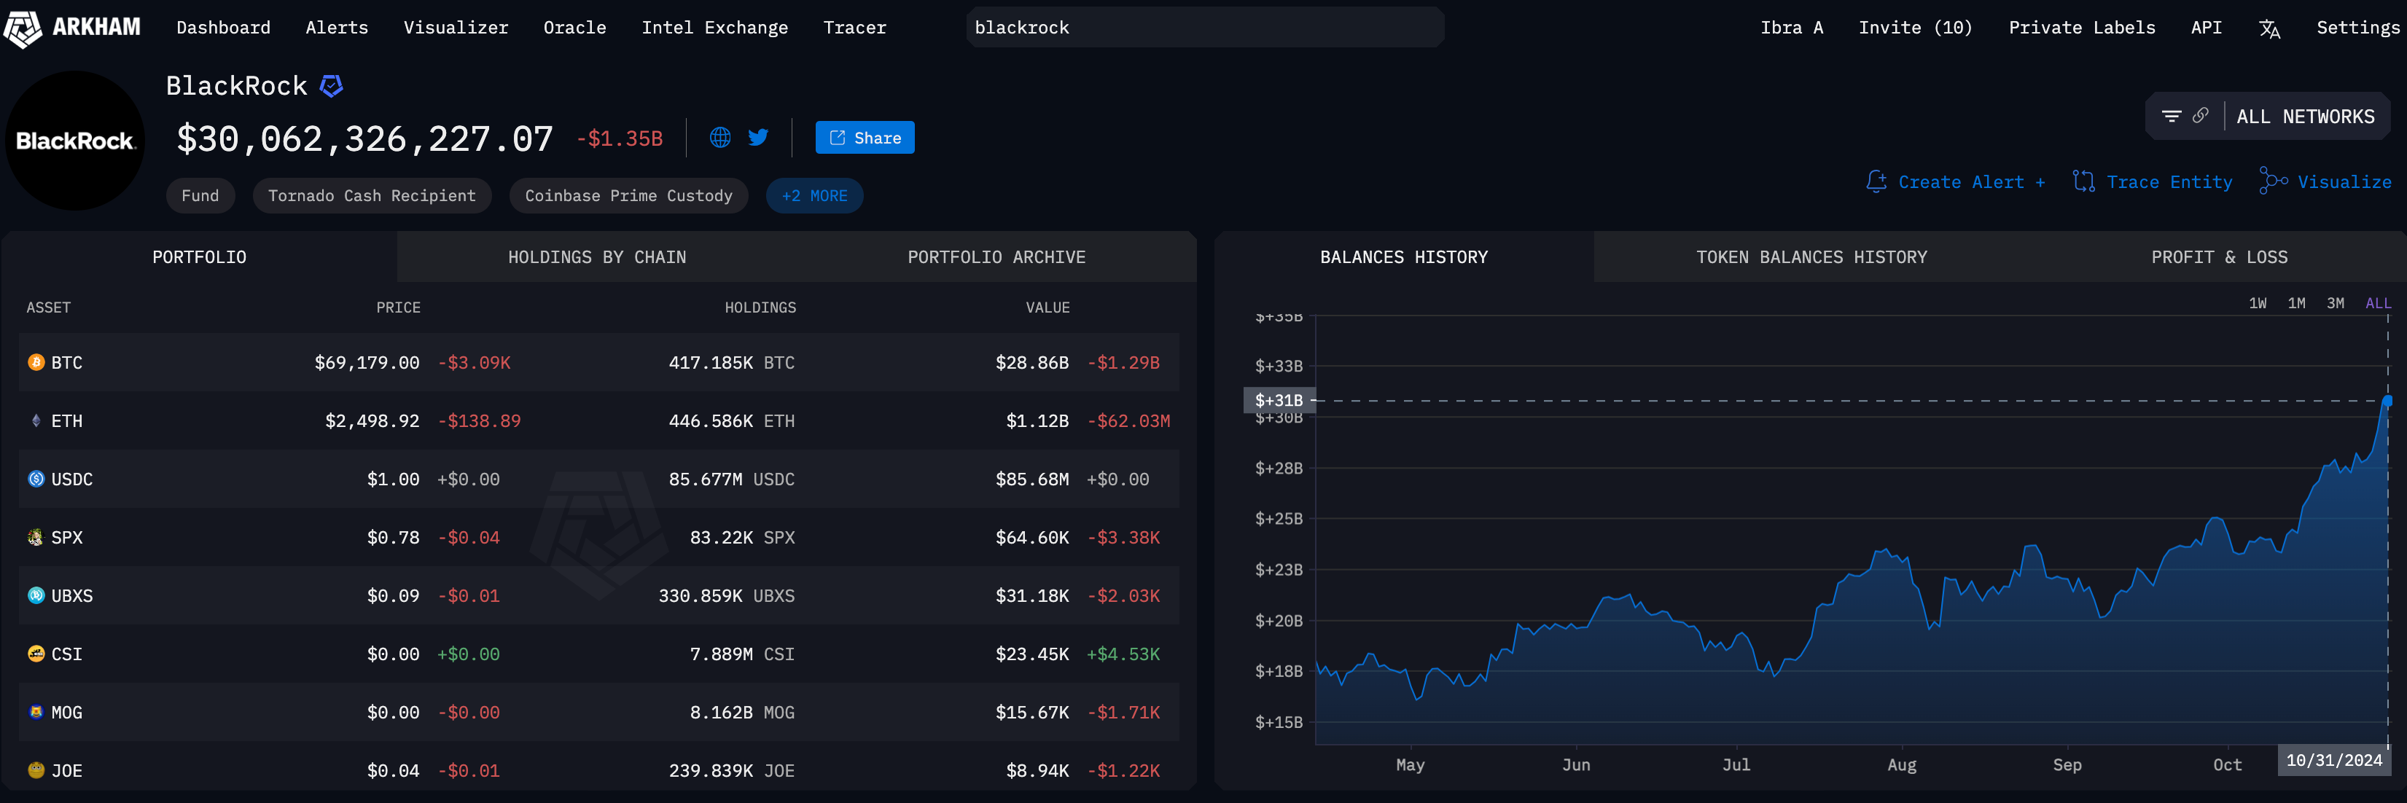
Task: Click the filter lines icon
Action: 2172,117
